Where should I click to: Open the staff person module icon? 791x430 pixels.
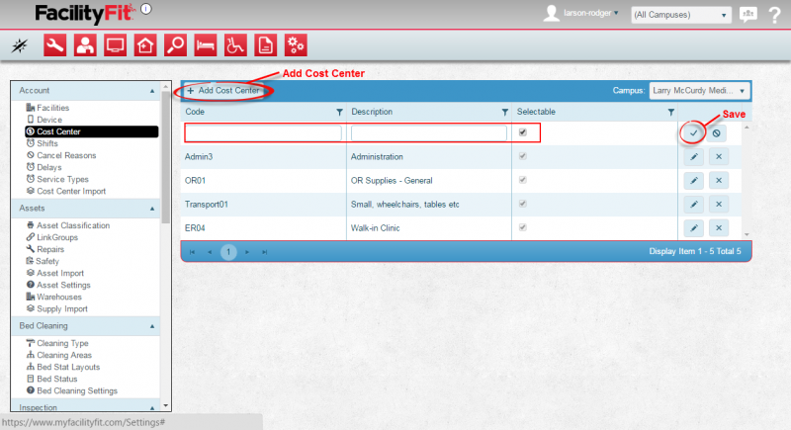pyautogui.click(x=85, y=45)
